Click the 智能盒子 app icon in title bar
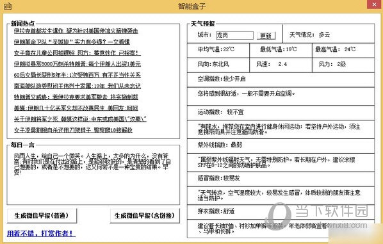This screenshot has height=244, width=383. click(x=7, y=6)
